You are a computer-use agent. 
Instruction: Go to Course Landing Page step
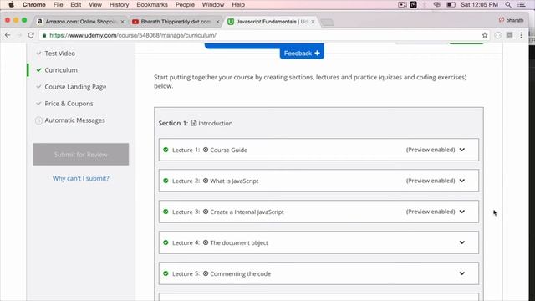75,87
